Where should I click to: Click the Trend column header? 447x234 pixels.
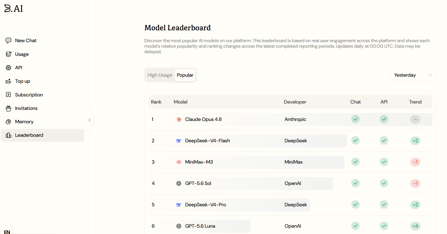click(x=415, y=102)
